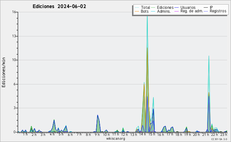Click the blue Usuarios peak near 9 h
231x142 pixels.
(x=97, y=115)
